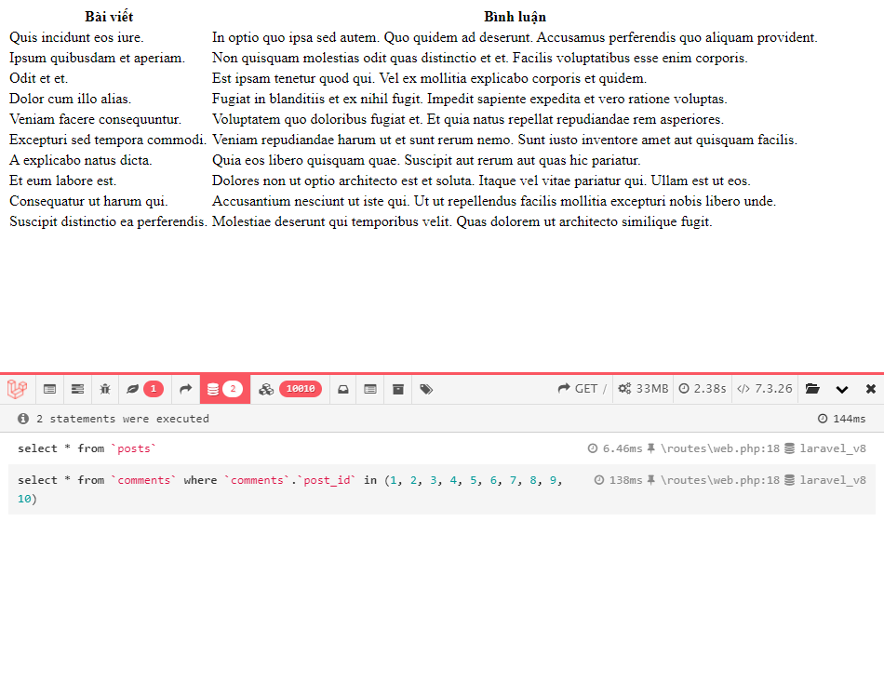Click the 7.3.26 PHP version indicator
The image size is (884, 682).
point(765,389)
